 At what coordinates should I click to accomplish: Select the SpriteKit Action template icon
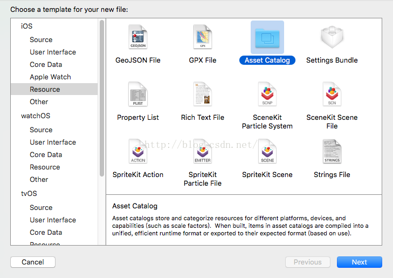[137, 152]
